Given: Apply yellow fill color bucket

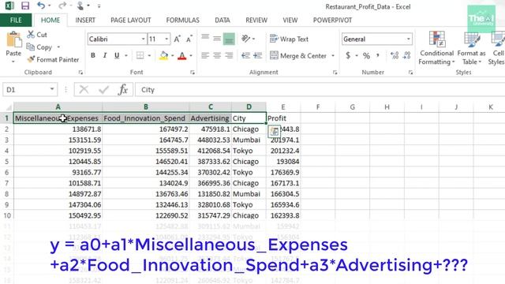Looking at the screenshot, I should 163,56.
